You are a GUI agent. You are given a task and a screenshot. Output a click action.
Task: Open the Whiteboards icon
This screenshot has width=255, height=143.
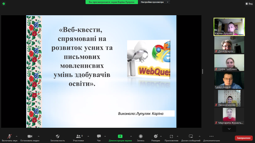[191, 136]
